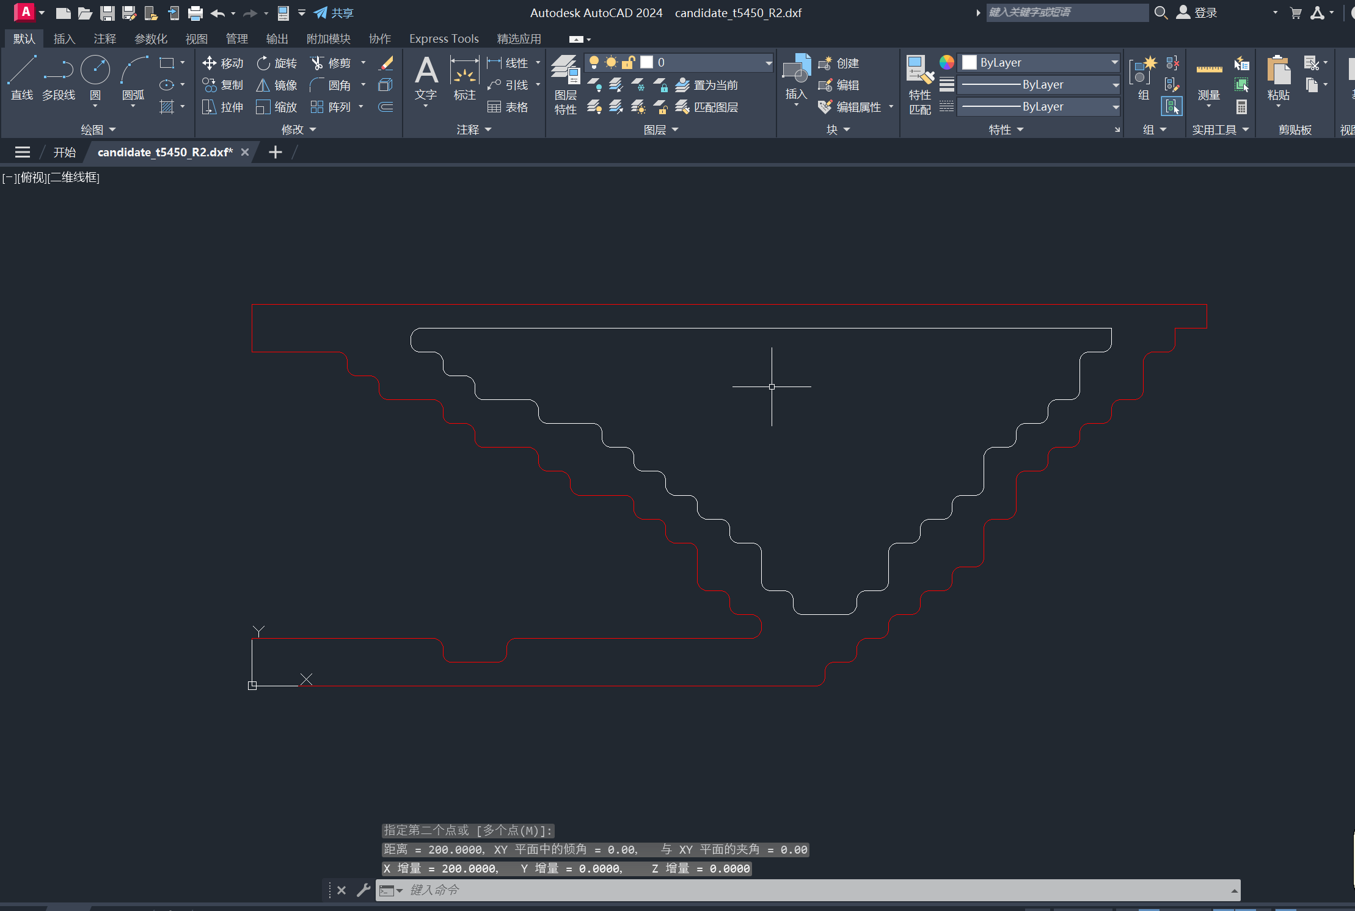Click the Fillet (圆角) tool
1355x911 pixels.
331,85
